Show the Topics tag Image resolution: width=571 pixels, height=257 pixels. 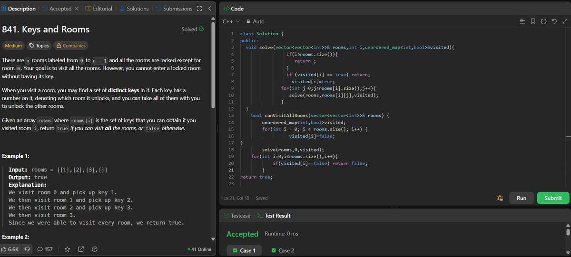coord(39,46)
